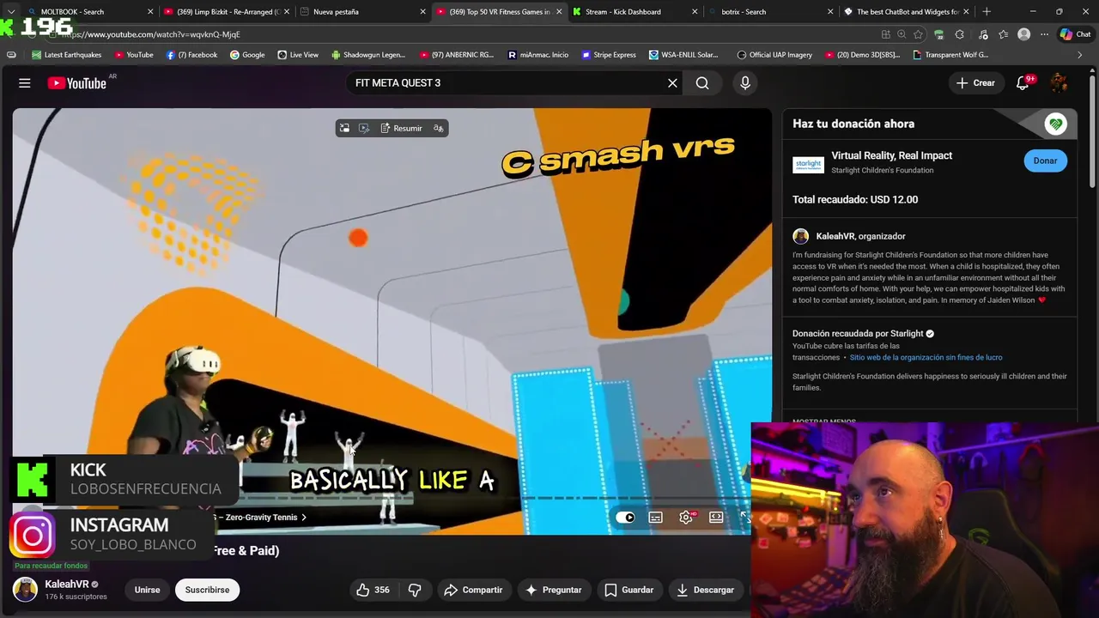Viewport: 1099px width, 618px height.
Task: Open the Official UAP Imagery bookmark
Action: coord(774,55)
